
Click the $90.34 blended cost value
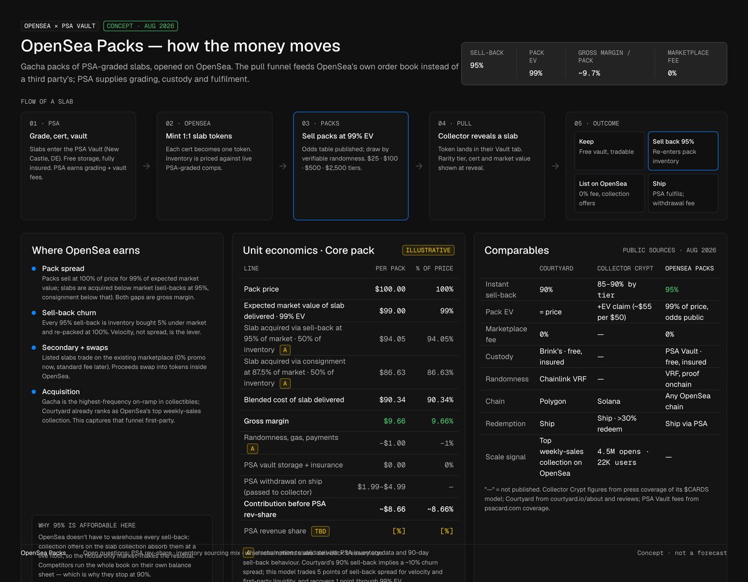(x=392, y=400)
